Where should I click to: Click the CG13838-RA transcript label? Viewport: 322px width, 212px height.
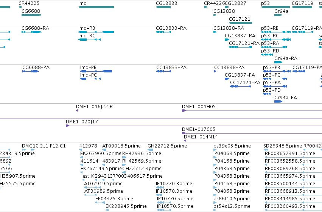229,28
